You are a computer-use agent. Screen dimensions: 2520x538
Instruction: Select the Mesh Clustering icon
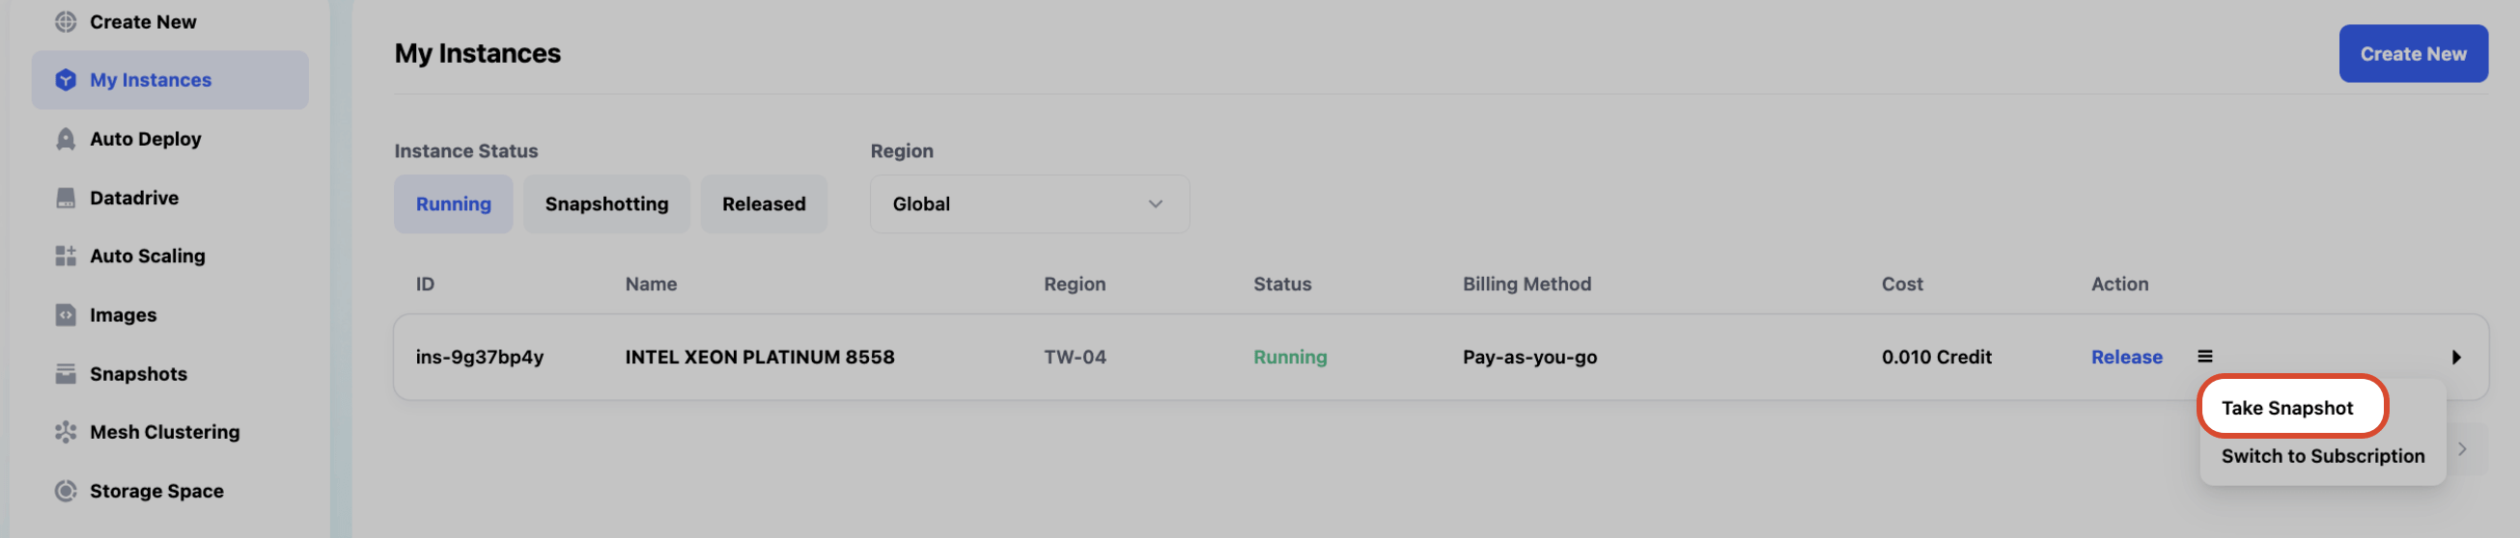click(x=66, y=432)
